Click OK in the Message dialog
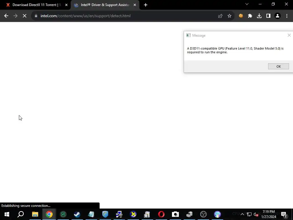This screenshot has height=220, width=293. click(x=278, y=66)
